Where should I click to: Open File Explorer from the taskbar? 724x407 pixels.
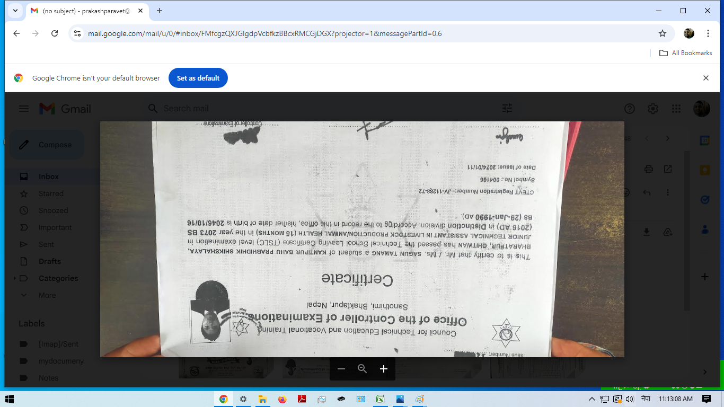pyautogui.click(x=262, y=399)
